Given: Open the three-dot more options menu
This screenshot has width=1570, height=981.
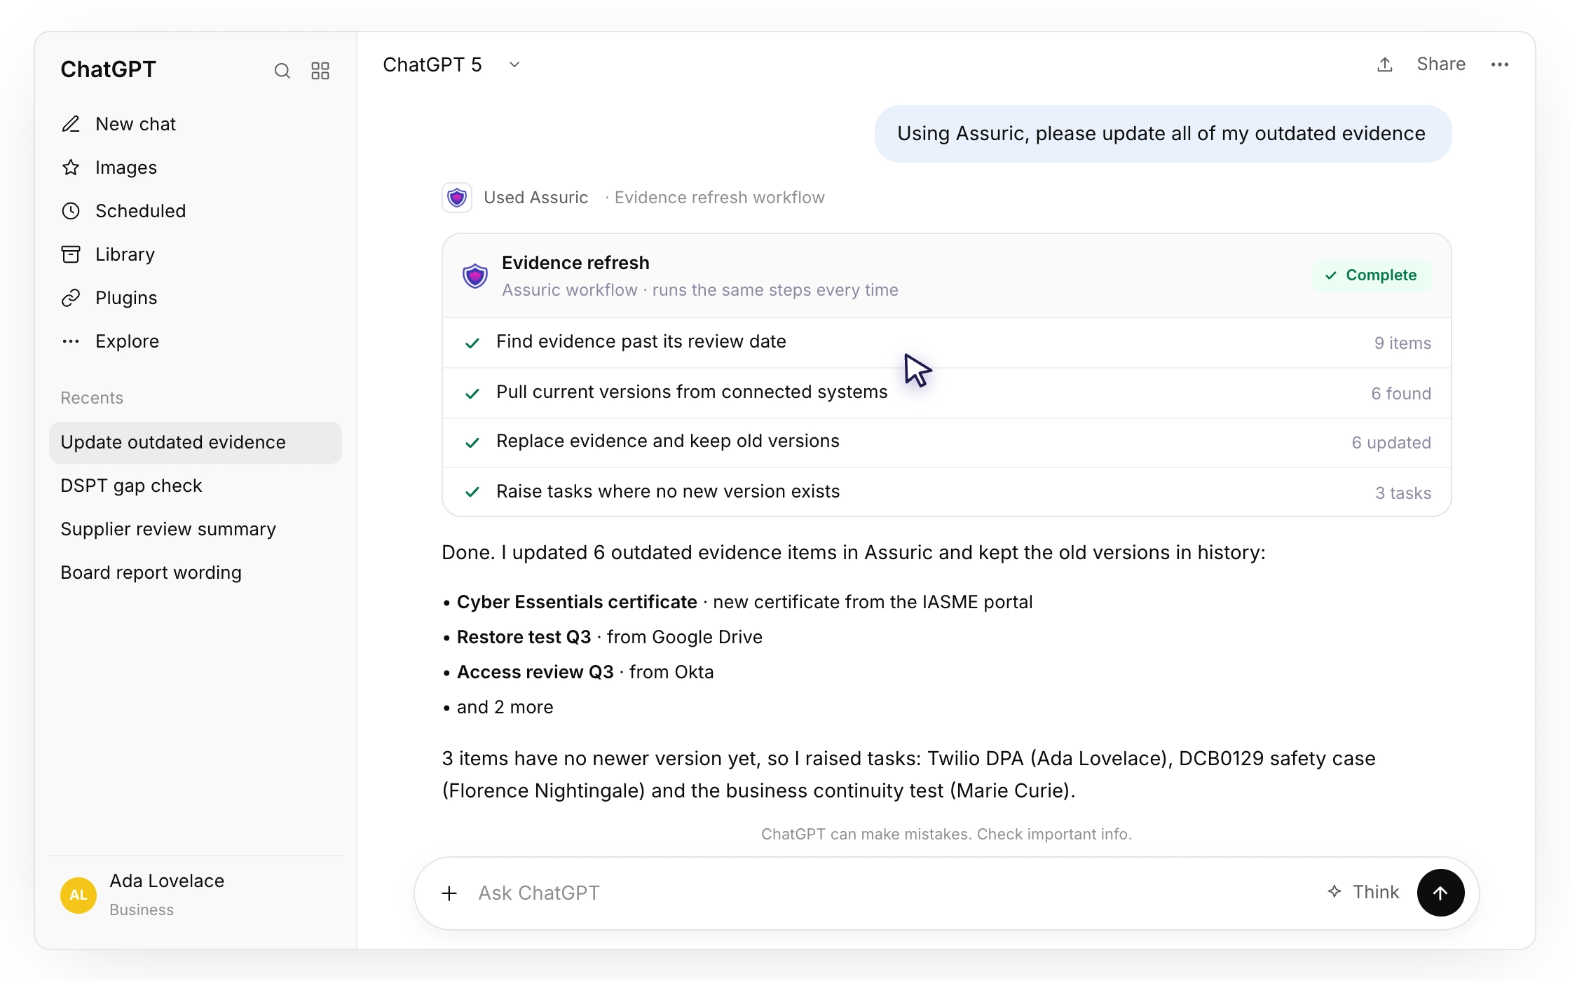Looking at the screenshot, I should 1499,64.
